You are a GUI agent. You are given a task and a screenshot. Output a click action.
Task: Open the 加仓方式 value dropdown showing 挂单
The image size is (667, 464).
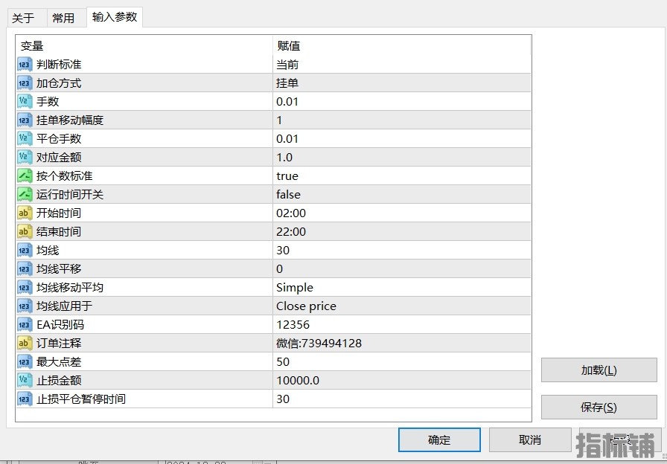click(401, 83)
